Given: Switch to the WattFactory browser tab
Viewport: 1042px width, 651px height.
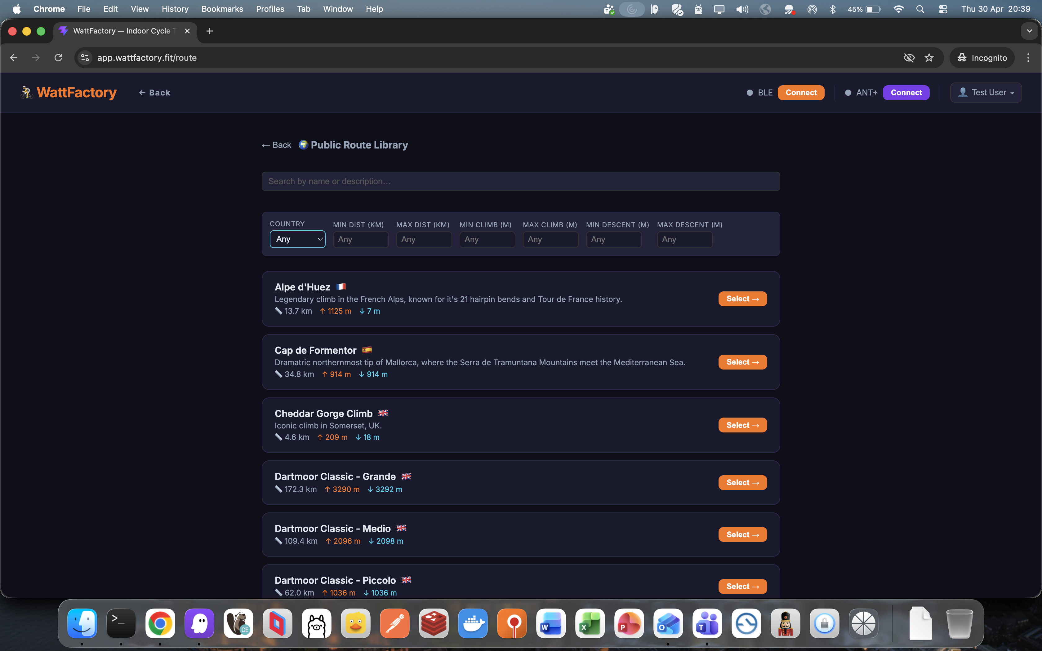Looking at the screenshot, I should [125, 31].
